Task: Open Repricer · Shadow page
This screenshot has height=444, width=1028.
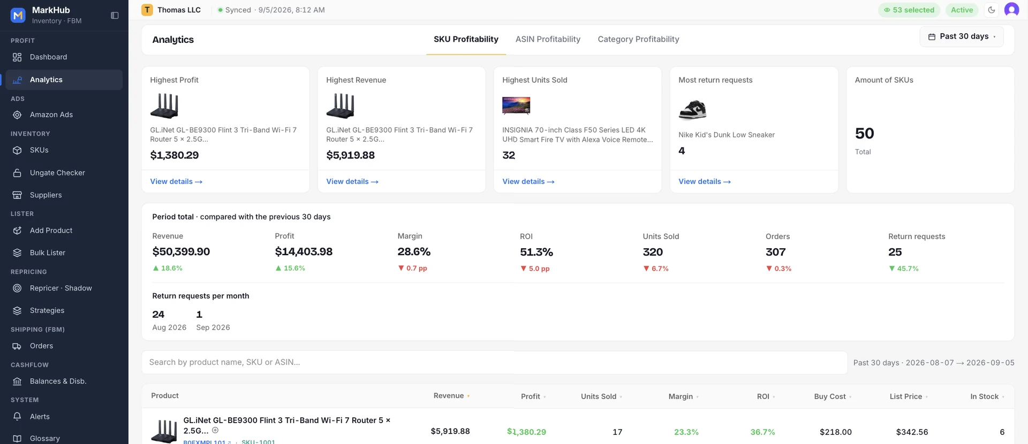Action: [64, 288]
